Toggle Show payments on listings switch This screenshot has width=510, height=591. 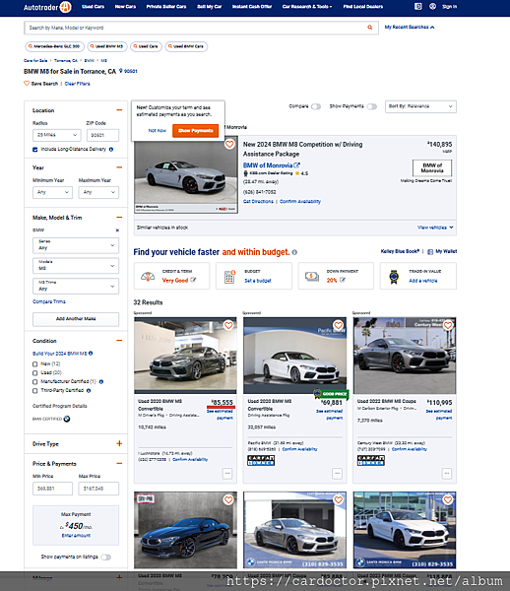click(x=106, y=558)
